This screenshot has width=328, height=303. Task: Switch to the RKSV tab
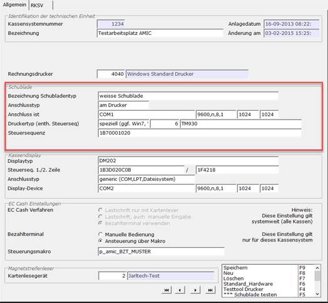41,5
